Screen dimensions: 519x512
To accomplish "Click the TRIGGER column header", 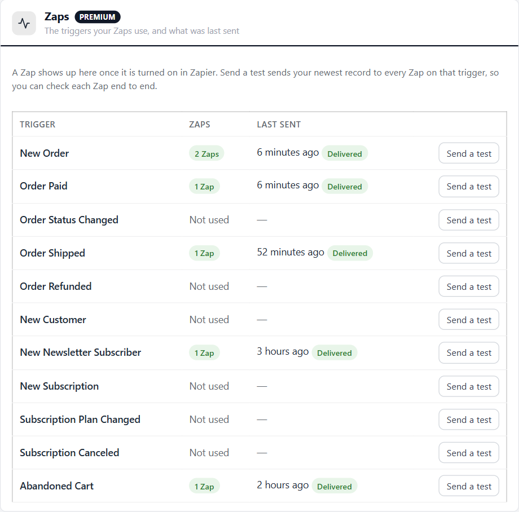I will [x=37, y=125].
